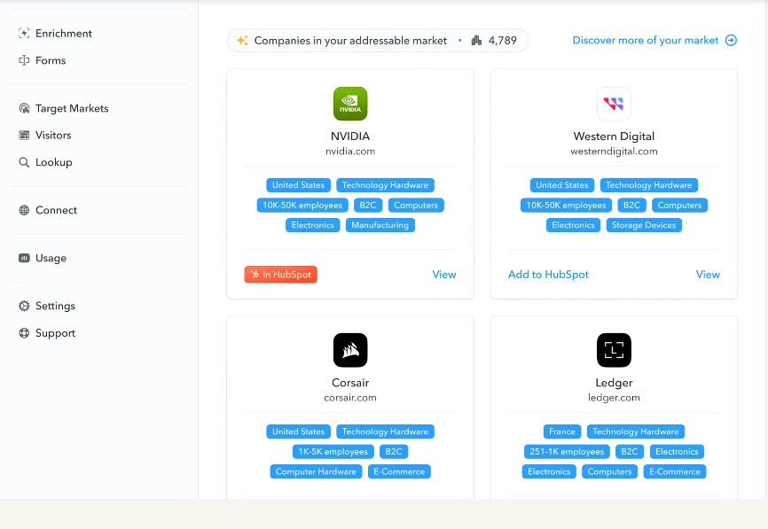Image resolution: width=768 pixels, height=529 pixels.
Task: Click NVIDIA's 10K-50K employees tag
Action: [x=302, y=205]
